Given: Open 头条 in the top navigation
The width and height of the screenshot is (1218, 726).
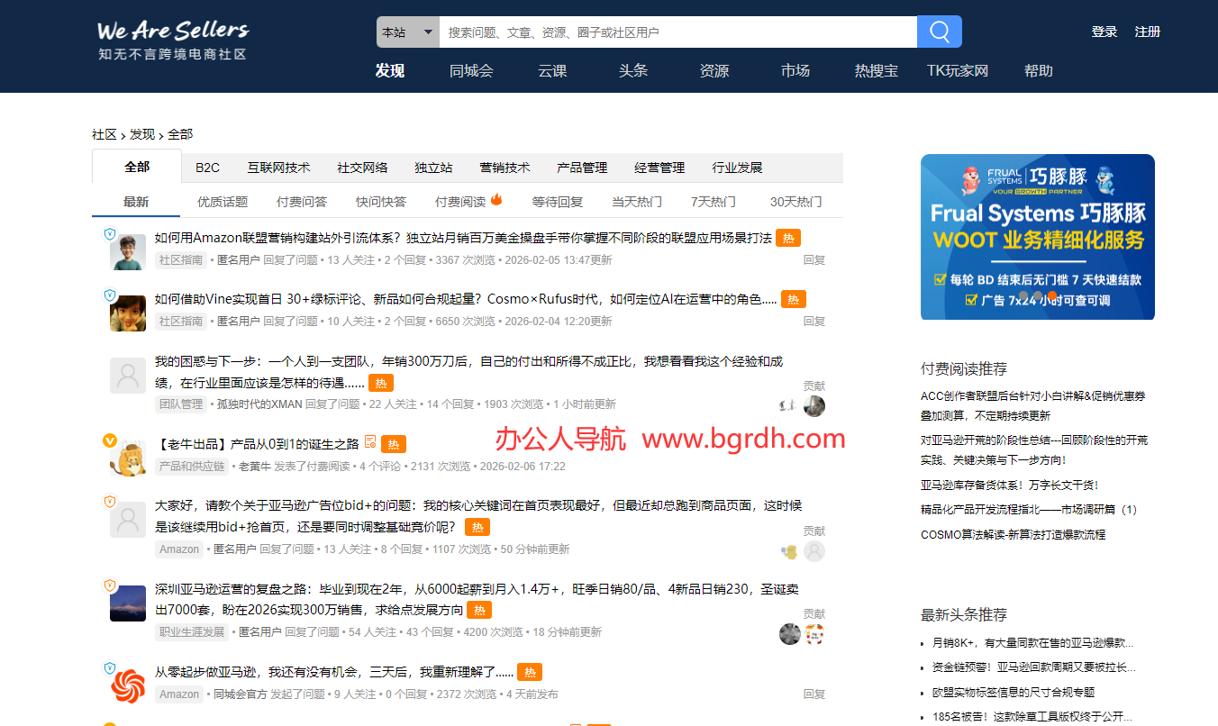Looking at the screenshot, I should click(x=633, y=70).
